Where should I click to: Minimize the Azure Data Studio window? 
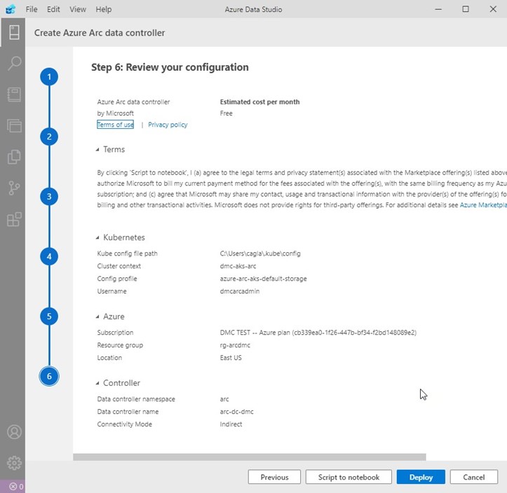[x=438, y=9]
